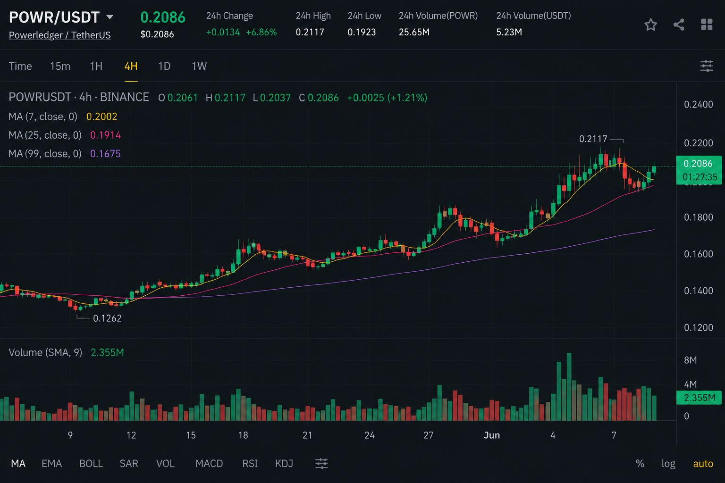Click the POWRUSDT · 4h · BINANCE chart title

(79, 97)
